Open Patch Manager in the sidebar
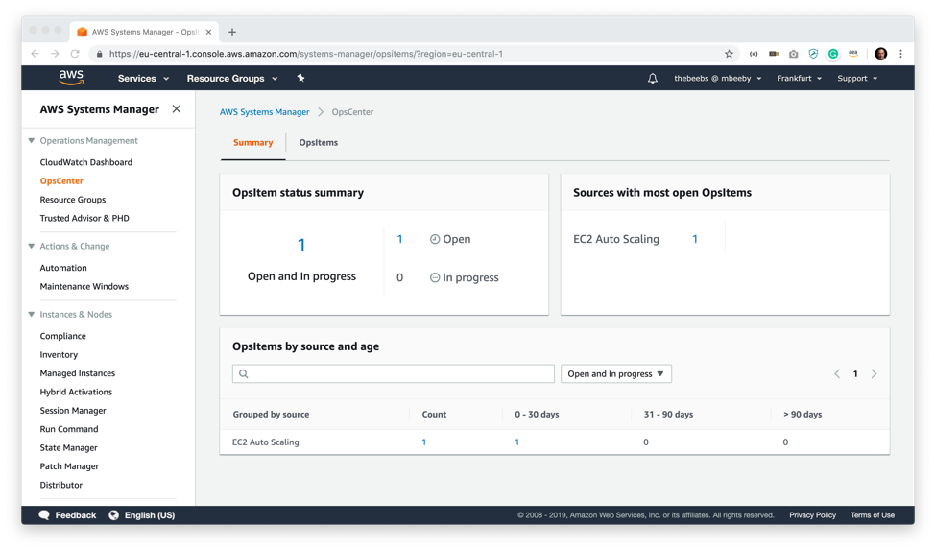This screenshot has height=549, width=935. [x=69, y=466]
